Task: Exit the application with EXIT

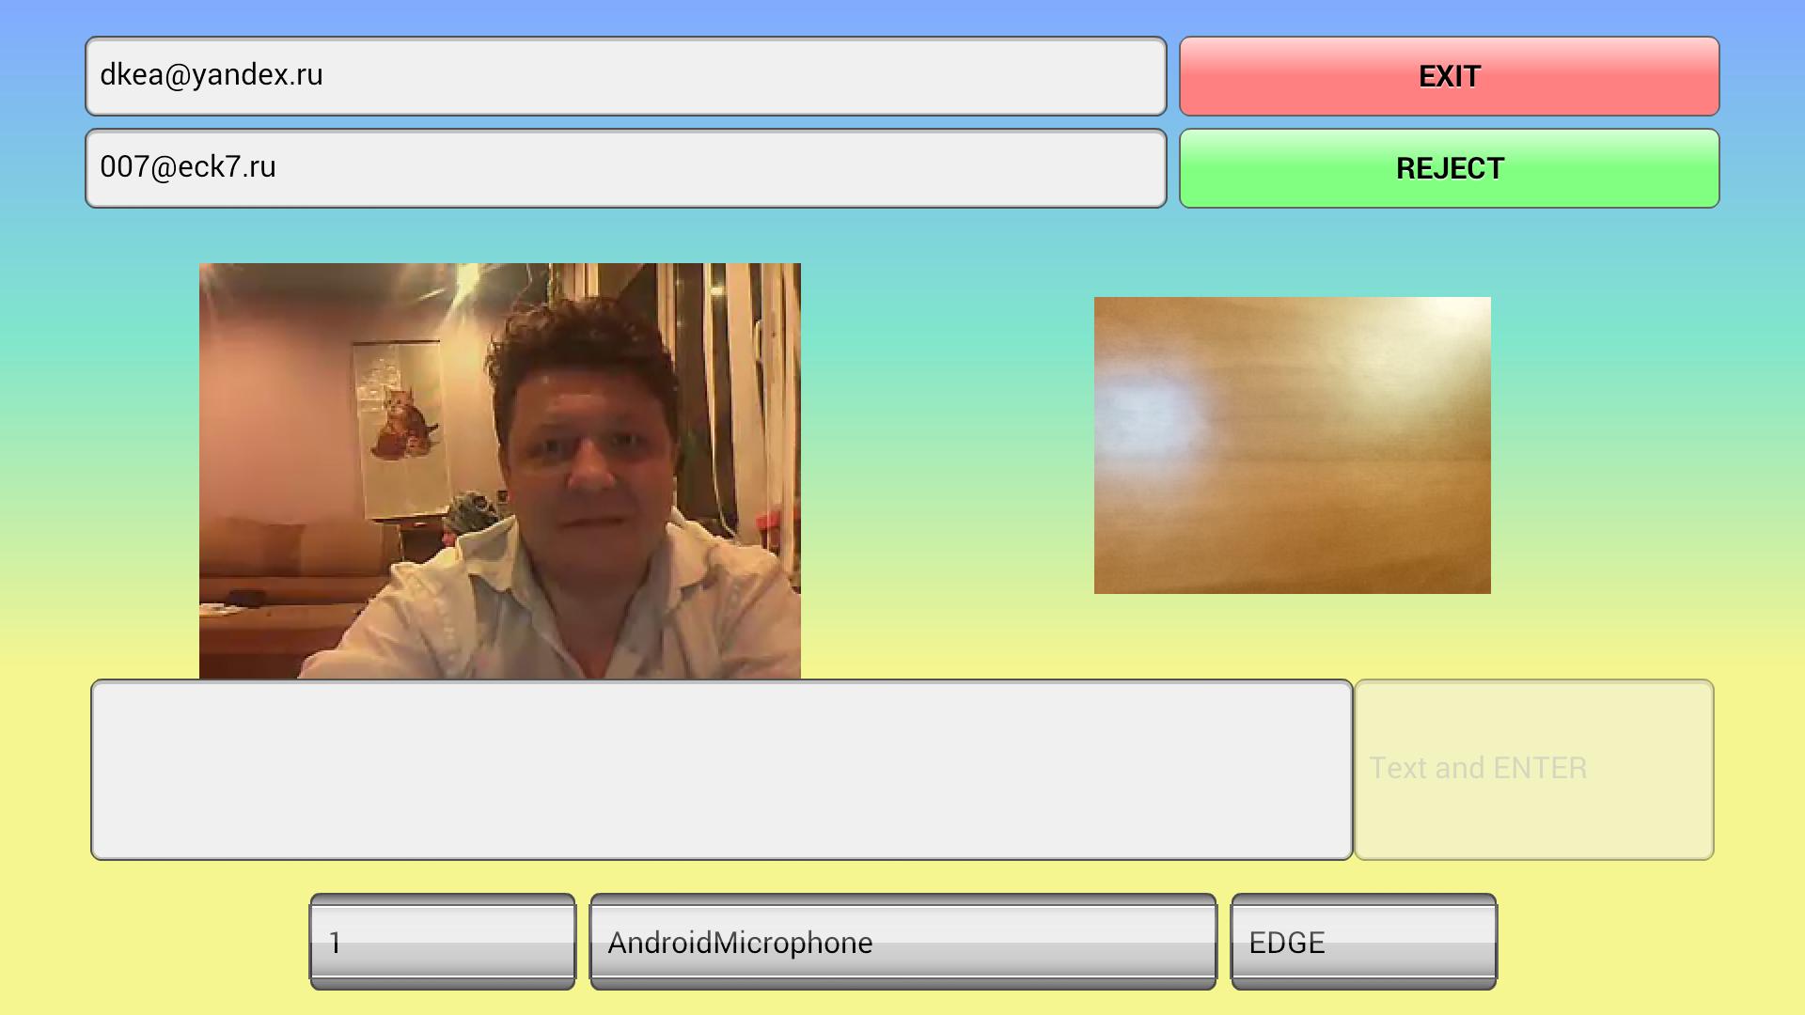Action: click(x=1448, y=76)
